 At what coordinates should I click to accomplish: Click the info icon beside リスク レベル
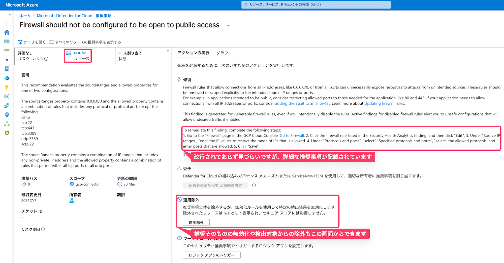pos(46,59)
